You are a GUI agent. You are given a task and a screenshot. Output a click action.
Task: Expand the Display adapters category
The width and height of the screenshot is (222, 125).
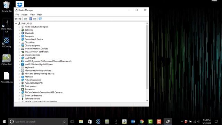point(19,45)
